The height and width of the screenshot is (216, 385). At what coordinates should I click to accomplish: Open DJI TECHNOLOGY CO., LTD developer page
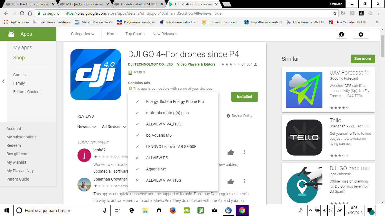click(x=150, y=64)
